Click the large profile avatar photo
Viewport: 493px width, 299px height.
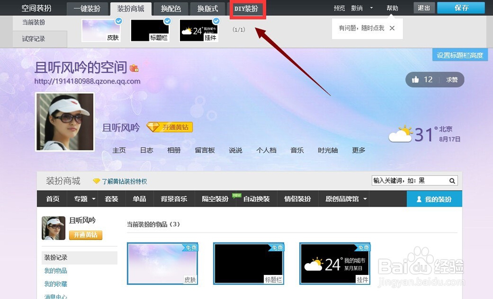tap(65, 122)
